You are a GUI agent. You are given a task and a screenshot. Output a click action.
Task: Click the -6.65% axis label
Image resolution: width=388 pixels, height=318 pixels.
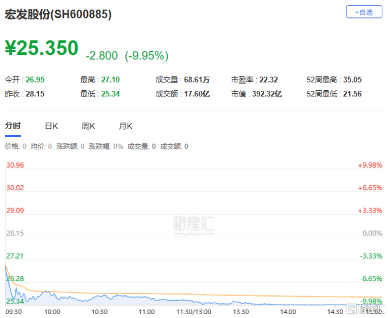[x=371, y=279]
